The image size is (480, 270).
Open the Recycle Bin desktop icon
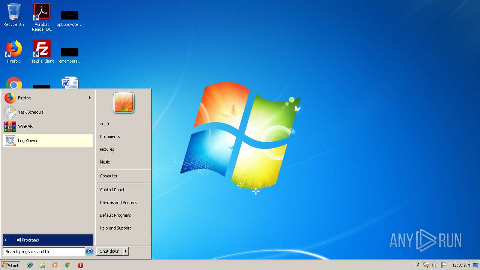point(13,15)
